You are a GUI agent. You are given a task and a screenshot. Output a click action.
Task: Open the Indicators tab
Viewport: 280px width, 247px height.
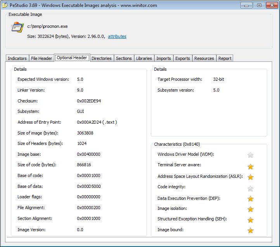tap(17, 58)
